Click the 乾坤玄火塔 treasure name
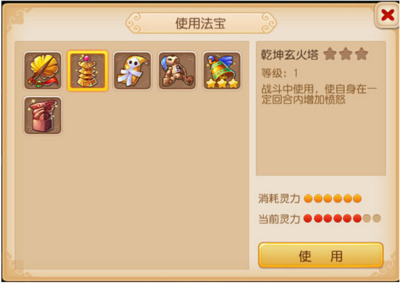This screenshot has height=284, width=400. coord(289,55)
